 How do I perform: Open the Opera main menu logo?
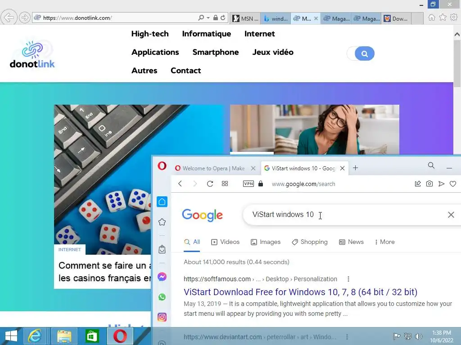point(162,166)
